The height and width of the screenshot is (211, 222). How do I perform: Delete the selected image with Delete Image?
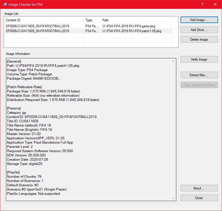tap(199, 40)
